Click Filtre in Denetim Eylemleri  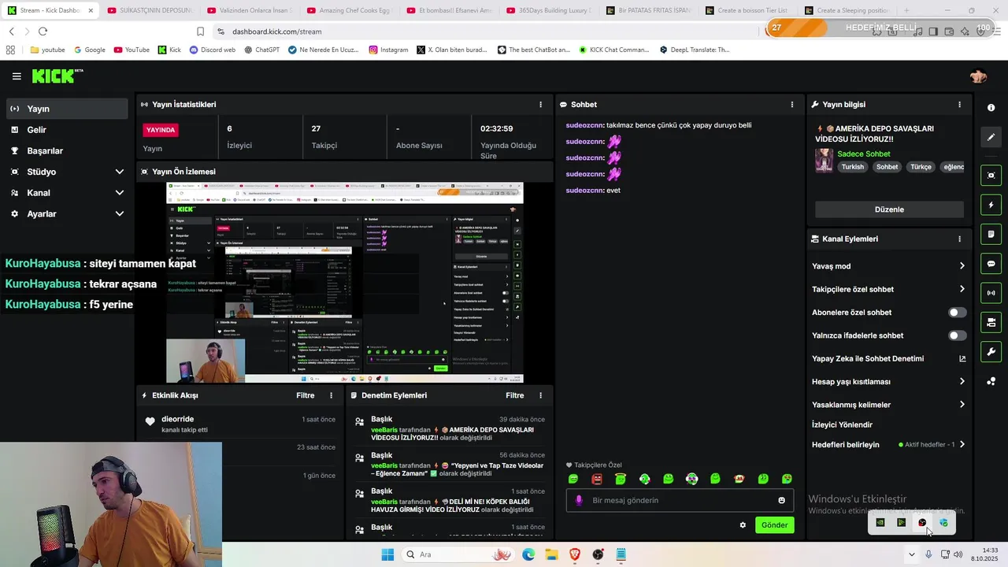pyautogui.click(x=515, y=395)
